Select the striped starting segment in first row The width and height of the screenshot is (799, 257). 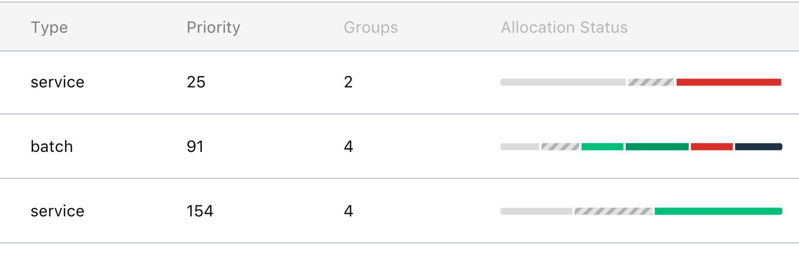pyautogui.click(x=651, y=82)
